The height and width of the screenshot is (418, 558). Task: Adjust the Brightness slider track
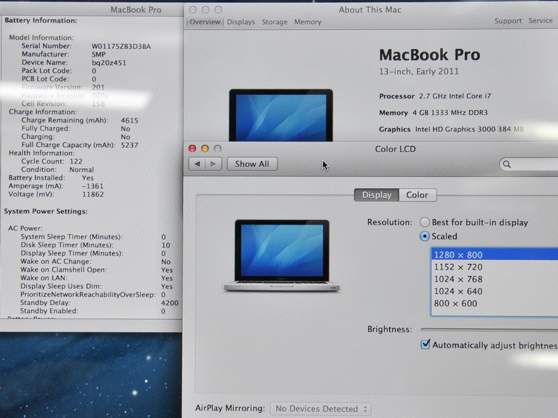[x=490, y=330]
